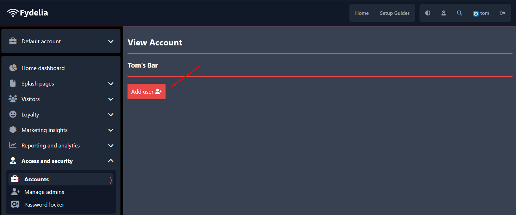
Task: Click the Password locker safe icon
Action: [x=15, y=204]
